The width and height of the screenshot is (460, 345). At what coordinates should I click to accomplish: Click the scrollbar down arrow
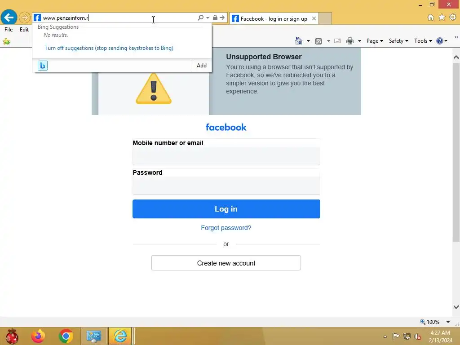point(456,307)
